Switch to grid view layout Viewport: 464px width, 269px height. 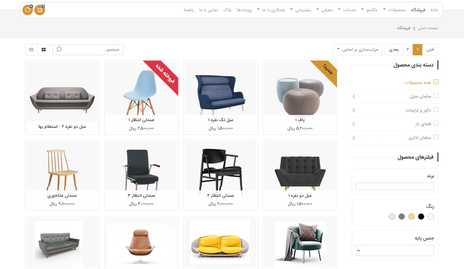pos(44,50)
